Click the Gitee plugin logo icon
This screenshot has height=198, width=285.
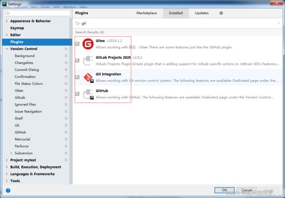(88, 44)
